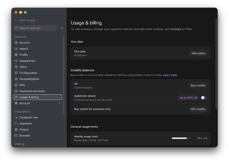The height and width of the screenshot is (162, 229).
Task: Click the Pets icon
Action: tap(16, 85)
